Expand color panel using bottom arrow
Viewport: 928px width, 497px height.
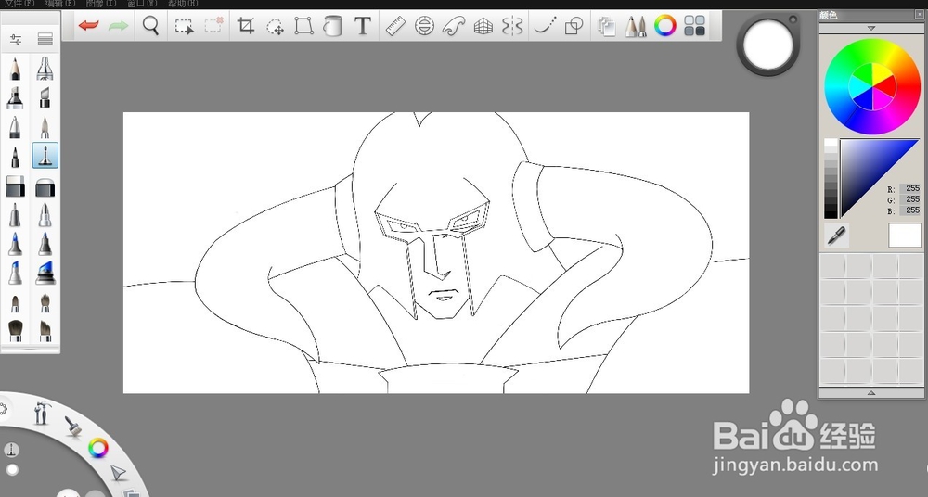click(x=870, y=393)
